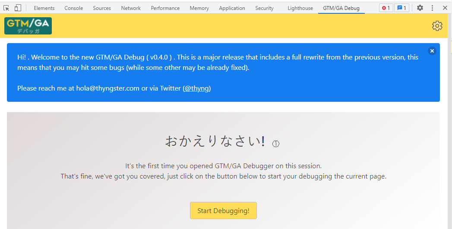Click the info icon beside the Japanese greeting

[x=275, y=144]
